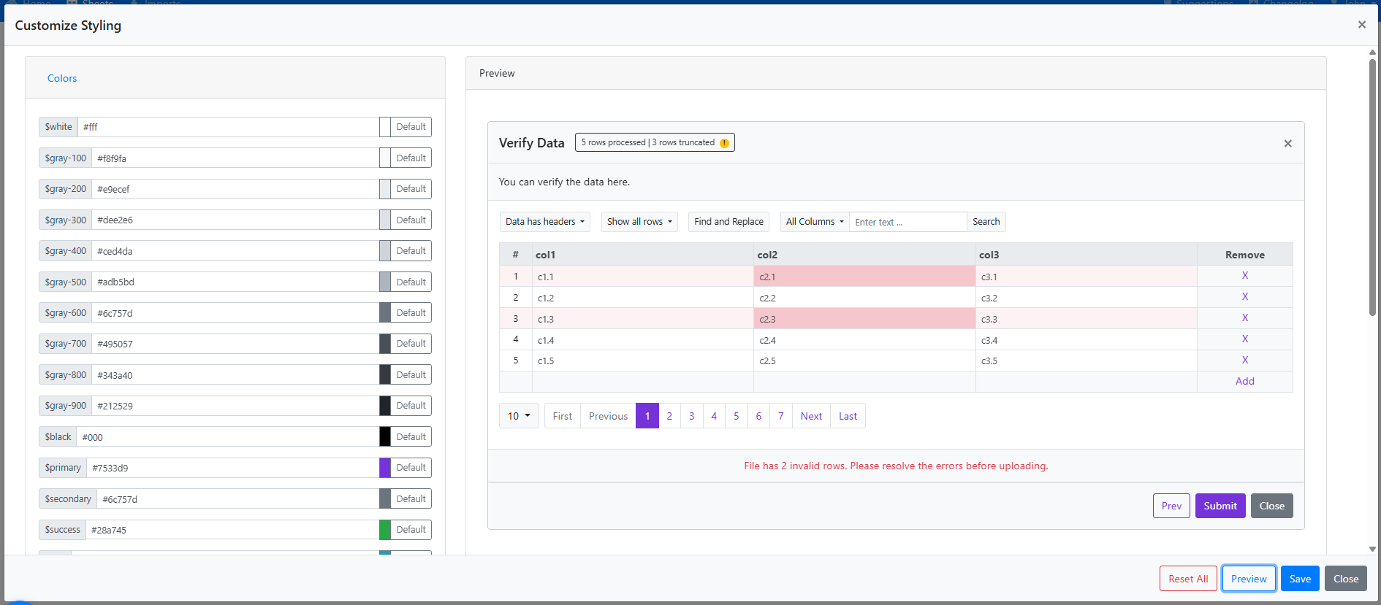Go to page 2
The height and width of the screenshot is (605, 1381).
click(669, 416)
